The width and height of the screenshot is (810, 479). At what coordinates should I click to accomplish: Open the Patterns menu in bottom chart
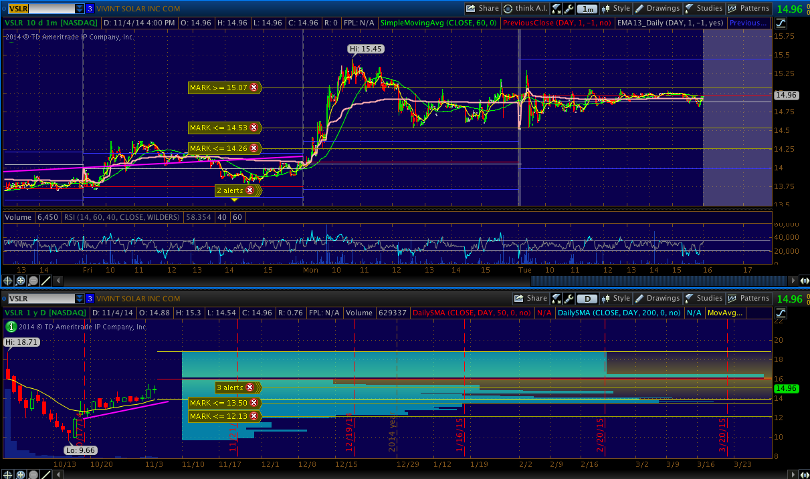click(x=749, y=299)
